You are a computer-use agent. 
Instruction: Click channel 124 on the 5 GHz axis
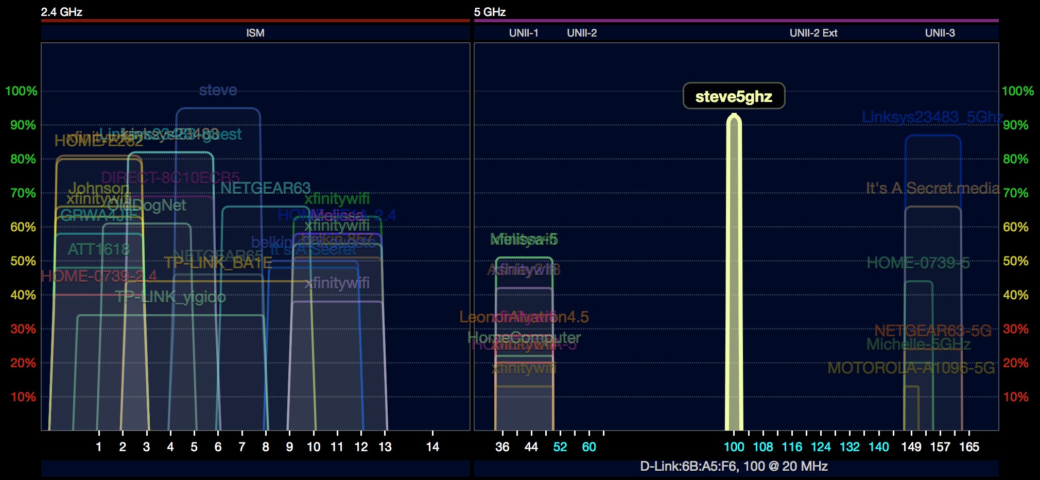coord(821,447)
